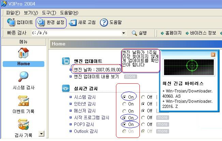Open 바이러스 정보 link

(x=201, y=33)
